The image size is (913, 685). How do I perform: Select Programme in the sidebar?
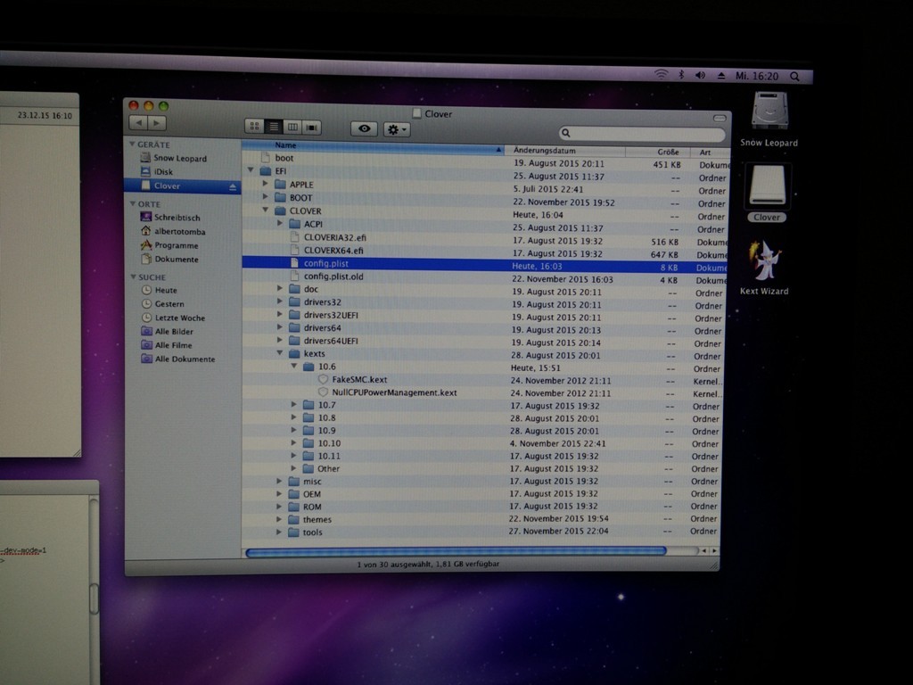coord(176,245)
